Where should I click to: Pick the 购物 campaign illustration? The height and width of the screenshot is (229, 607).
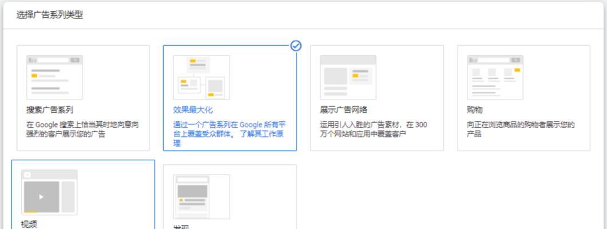click(x=495, y=77)
